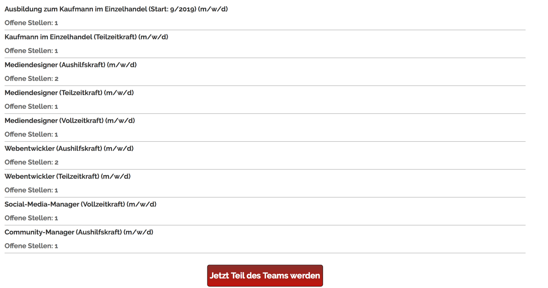Click Offene Stellen below Mediendesigner (Vollzeitkraft)
The height and width of the screenshot is (288, 548).
(x=31, y=134)
